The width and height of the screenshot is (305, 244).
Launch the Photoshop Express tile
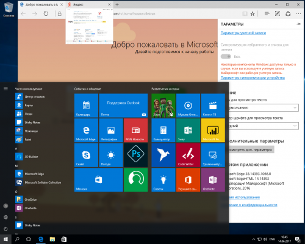(135, 155)
